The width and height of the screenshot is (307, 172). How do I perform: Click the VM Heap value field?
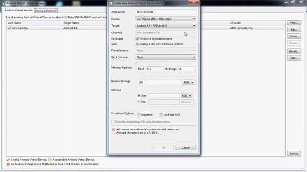tap(186, 69)
